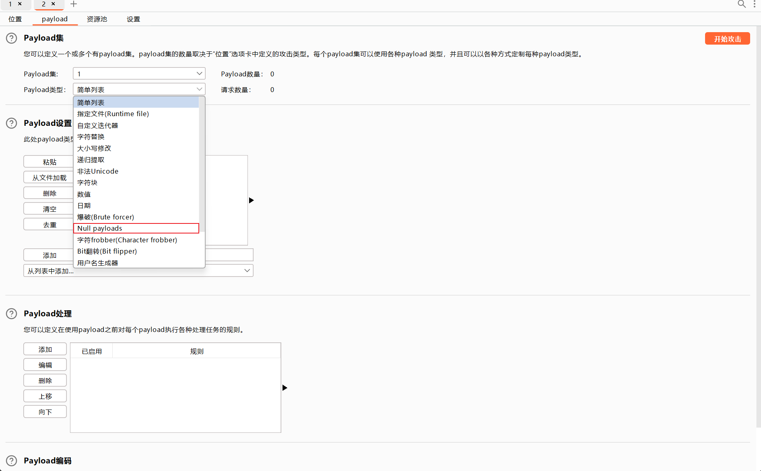Viewport: 761px width, 471px height.
Task: Close tab 2 with its x
Action: click(53, 4)
